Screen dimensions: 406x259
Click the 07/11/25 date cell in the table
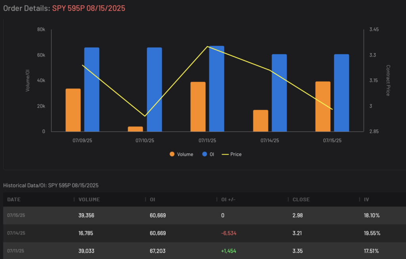15,251
